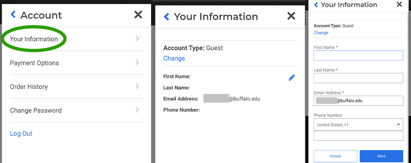Open Payment Options
Image resolution: width=411 pixels, height=163 pixels.
coord(77,63)
